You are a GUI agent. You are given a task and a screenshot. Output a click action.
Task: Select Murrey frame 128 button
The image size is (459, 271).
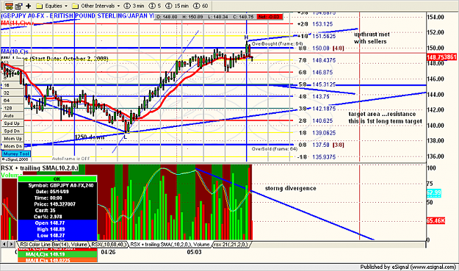(x=12, y=108)
